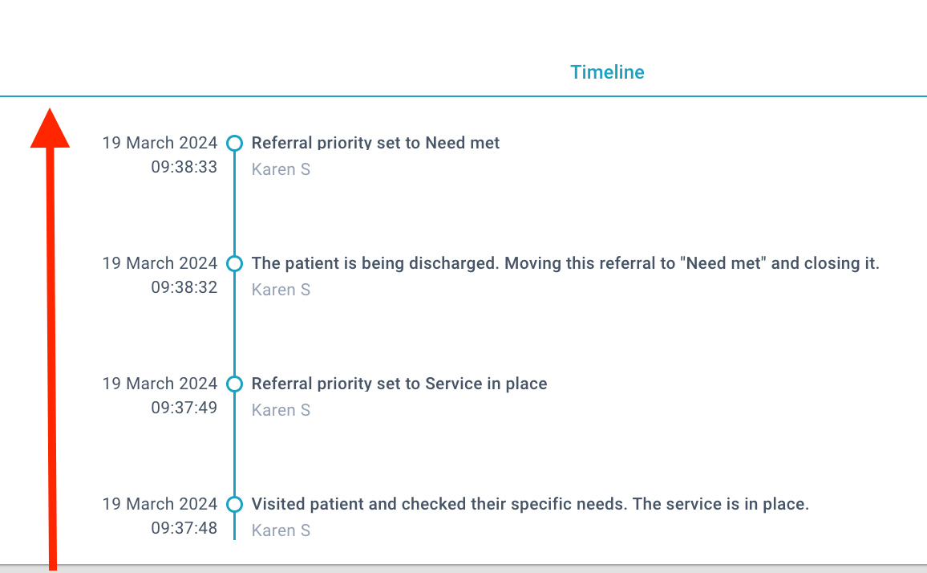927x573 pixels.
Task: Select the timeline circle at 09:37:48
Action: coord(235,504)
